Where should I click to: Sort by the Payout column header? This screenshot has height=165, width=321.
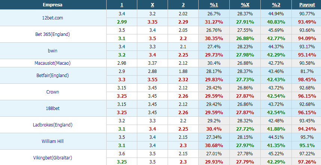[307, 5]
